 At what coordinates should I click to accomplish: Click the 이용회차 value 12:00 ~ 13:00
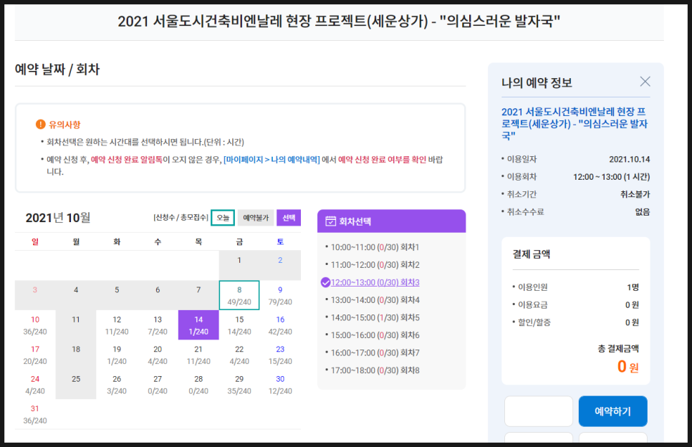611,177
